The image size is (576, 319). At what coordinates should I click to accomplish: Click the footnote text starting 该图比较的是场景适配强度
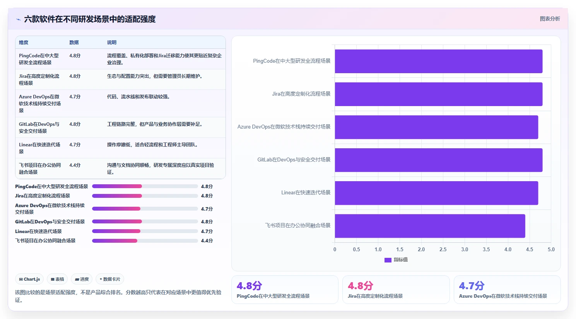118,296
